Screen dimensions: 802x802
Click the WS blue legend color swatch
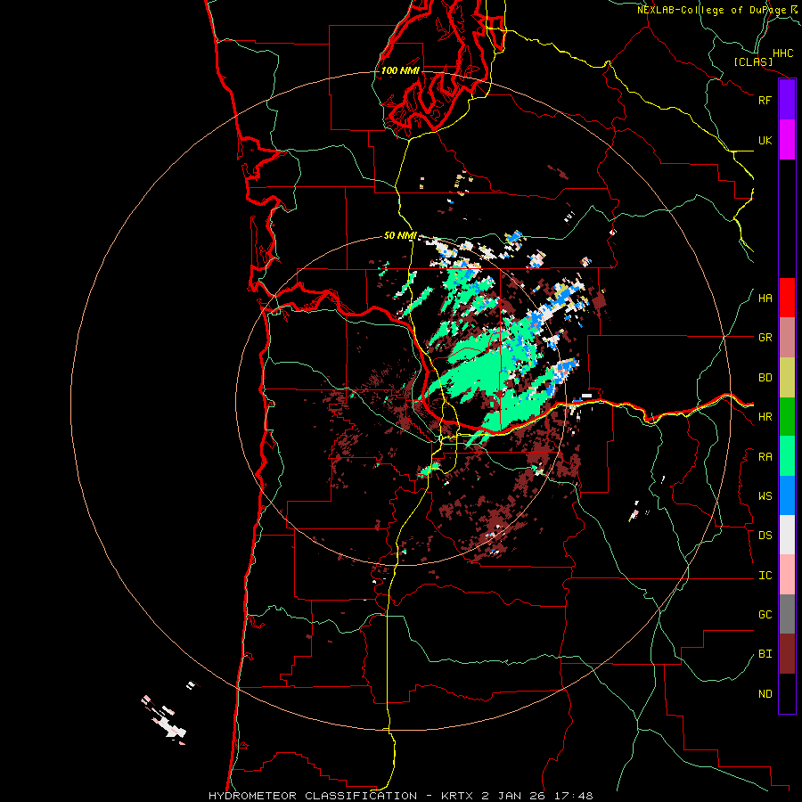point(787,495)
